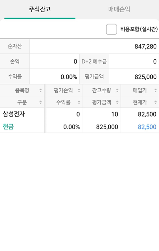Viewport: 159px width, 251px height.
Task: Tap the green 현금 label
Action: coord(8,126)
